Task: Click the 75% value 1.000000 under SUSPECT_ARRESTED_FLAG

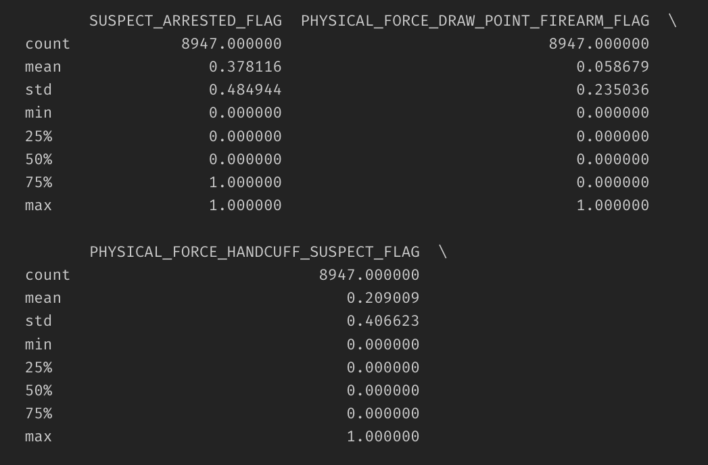Action: 245,182
